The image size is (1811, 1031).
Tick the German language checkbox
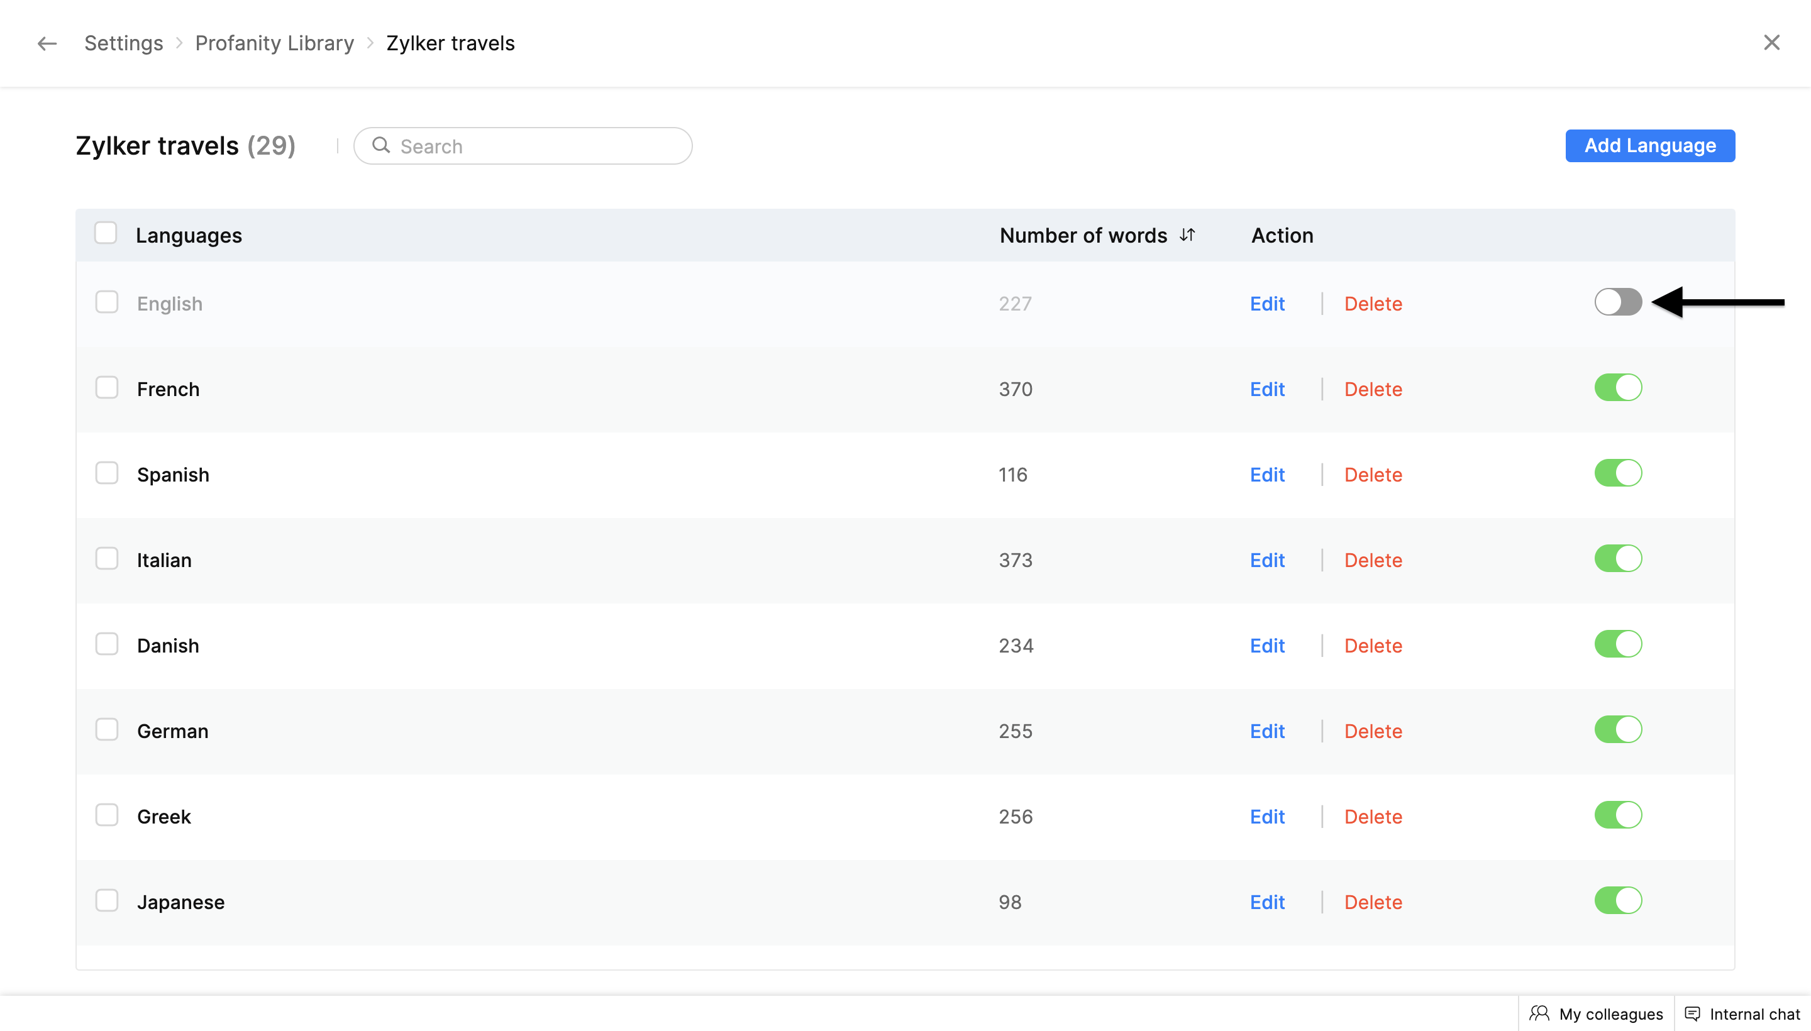point(107,729)
